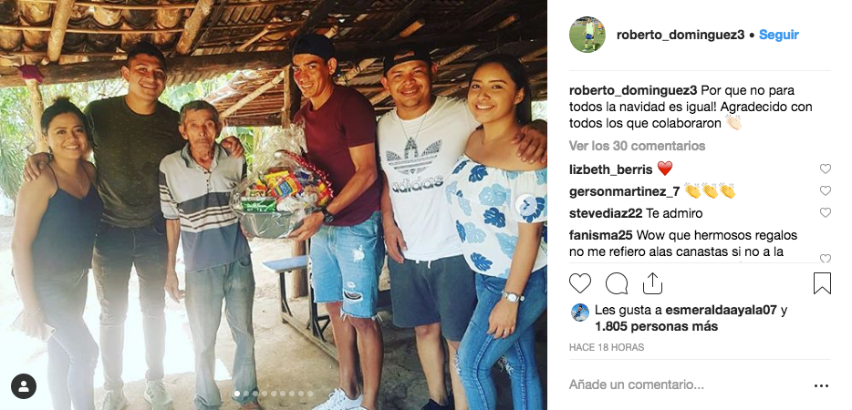Open list of 1.805 personas más
The image size is (852, 410).
(x=657, y=326)
